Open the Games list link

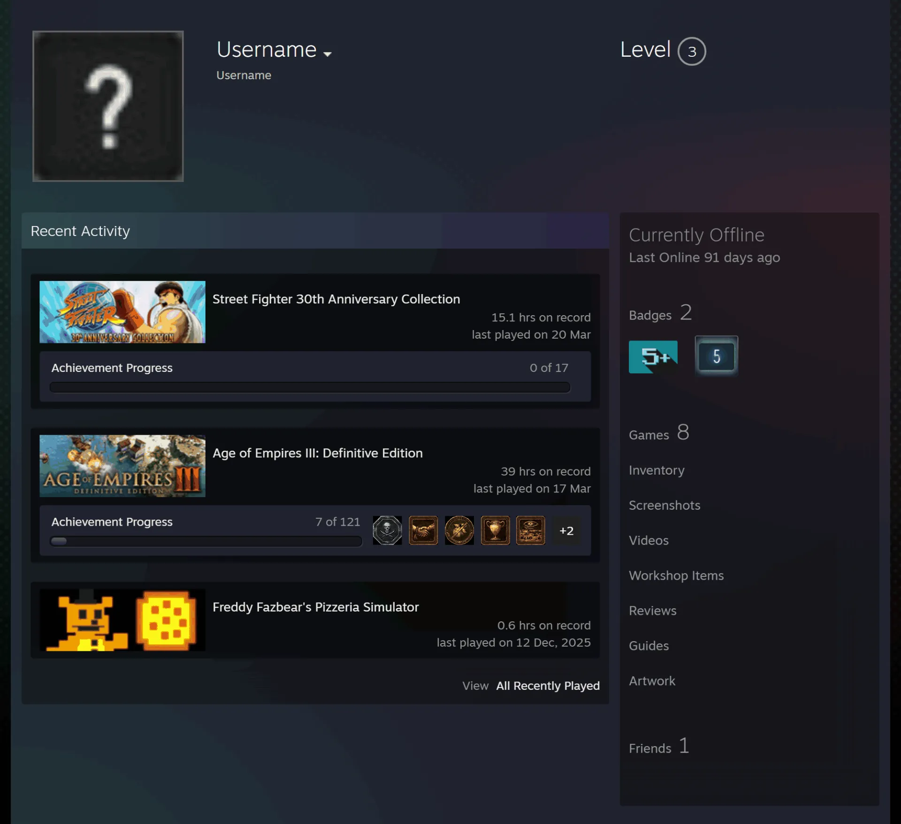click(x=659, y=433)
